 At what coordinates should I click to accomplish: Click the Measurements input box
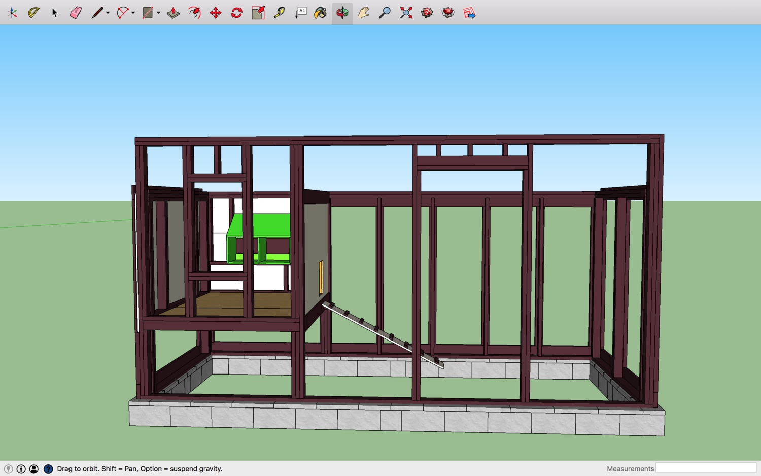pos(705,468)
